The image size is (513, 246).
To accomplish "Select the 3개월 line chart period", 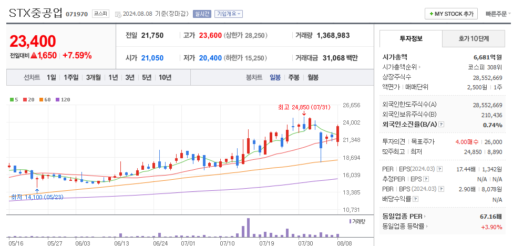I will [93, 77].
